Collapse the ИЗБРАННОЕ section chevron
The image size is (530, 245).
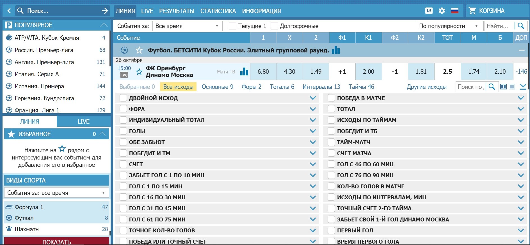tap(102, 134)
